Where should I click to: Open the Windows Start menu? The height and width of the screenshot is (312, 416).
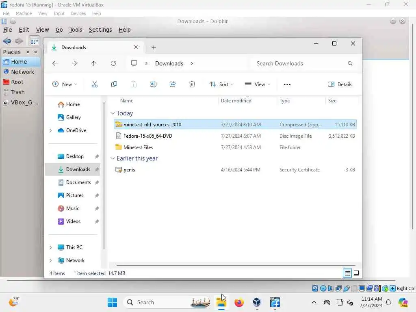(112, 302)
